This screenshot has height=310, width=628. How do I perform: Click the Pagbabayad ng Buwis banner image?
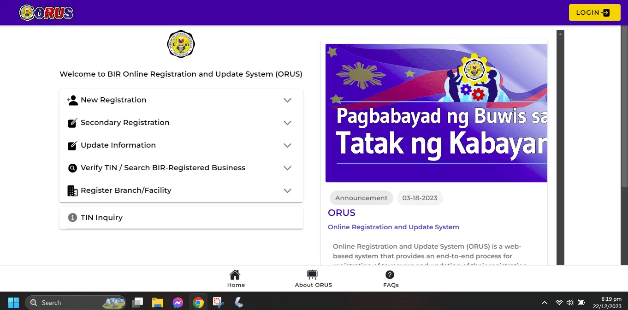click(x=436, y=113)
